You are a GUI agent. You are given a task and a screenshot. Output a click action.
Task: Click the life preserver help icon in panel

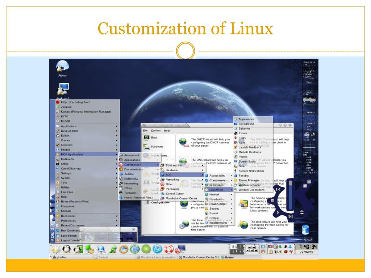point(169,249)
